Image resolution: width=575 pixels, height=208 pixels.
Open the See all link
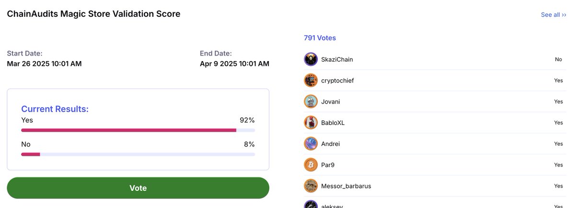553,15
